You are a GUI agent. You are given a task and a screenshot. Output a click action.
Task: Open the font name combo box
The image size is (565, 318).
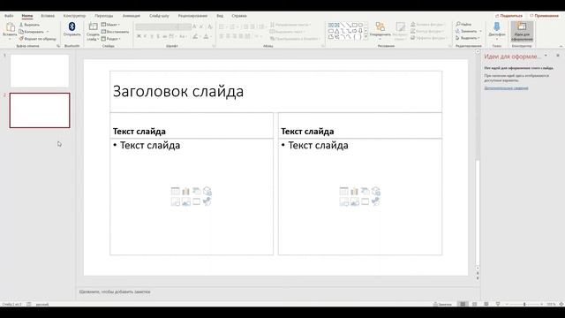pos(157,27)
